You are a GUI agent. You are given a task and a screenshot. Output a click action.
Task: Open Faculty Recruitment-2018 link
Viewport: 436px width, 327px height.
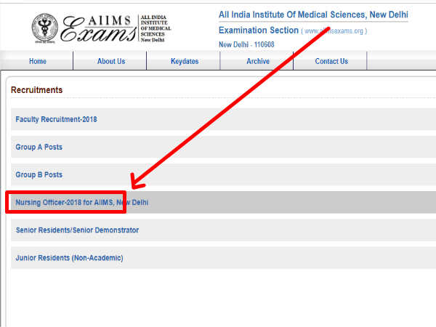56,119
